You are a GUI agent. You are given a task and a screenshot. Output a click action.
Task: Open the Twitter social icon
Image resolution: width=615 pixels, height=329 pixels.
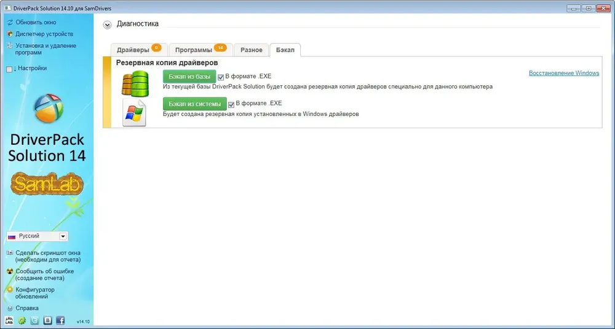coord(35,320)
